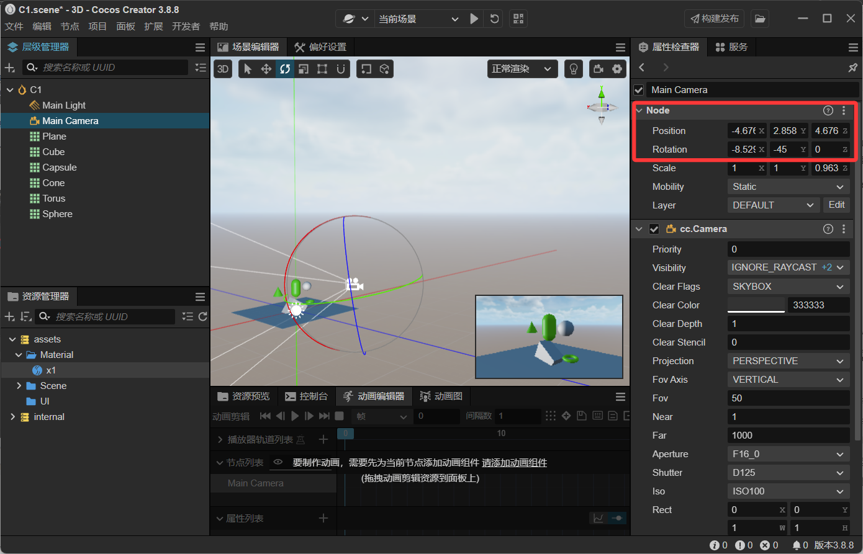Jump to first frame in animation editor
Image resolution: width=863 pixels, height=554 pixels.
[x=265, y=416]
